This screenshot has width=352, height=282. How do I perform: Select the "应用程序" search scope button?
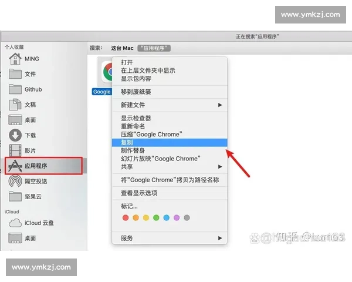pos(154,48)
